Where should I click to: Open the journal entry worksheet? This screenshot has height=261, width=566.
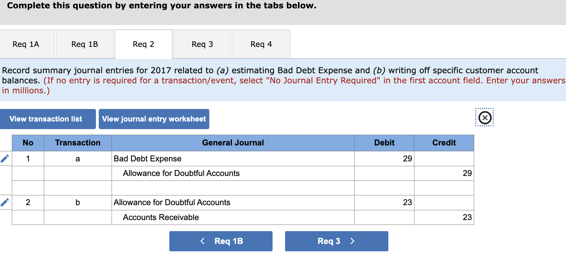pos(154,119)
